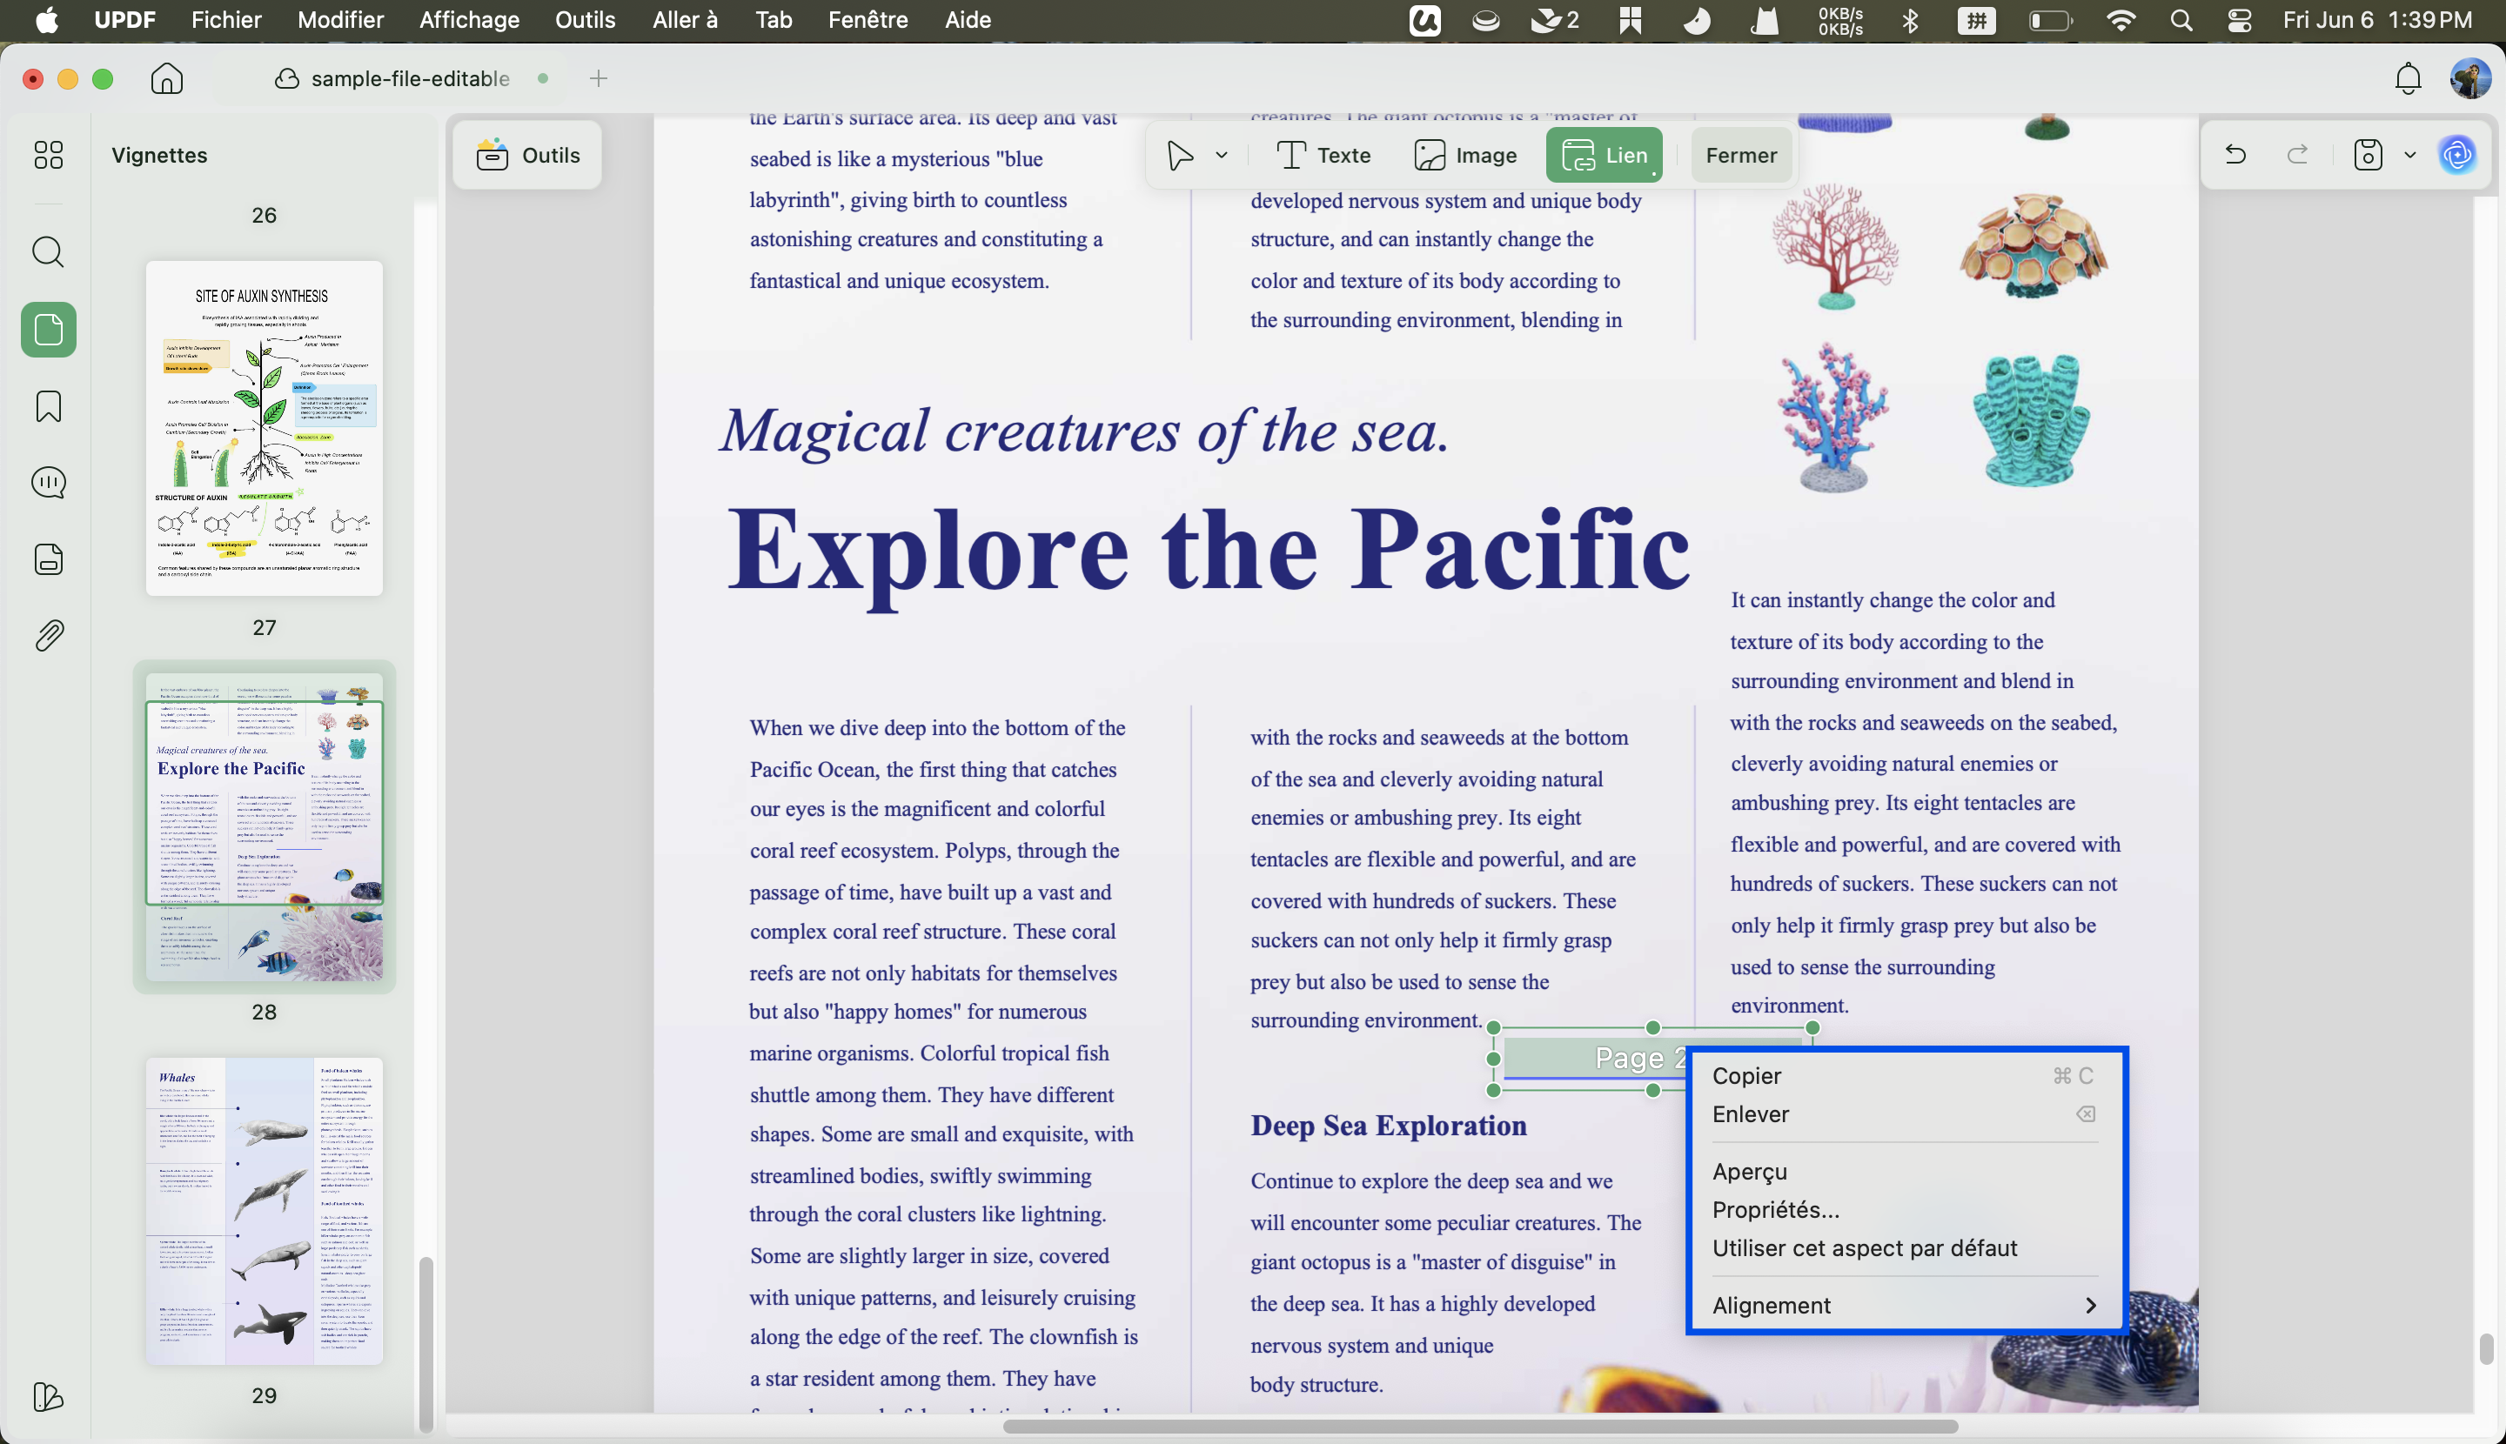
Task: Click the Vignettes panel title
Action: click(x=160, y=156)
